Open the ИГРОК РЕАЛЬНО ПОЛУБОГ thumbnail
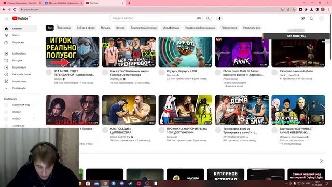 tap(73, 52)
